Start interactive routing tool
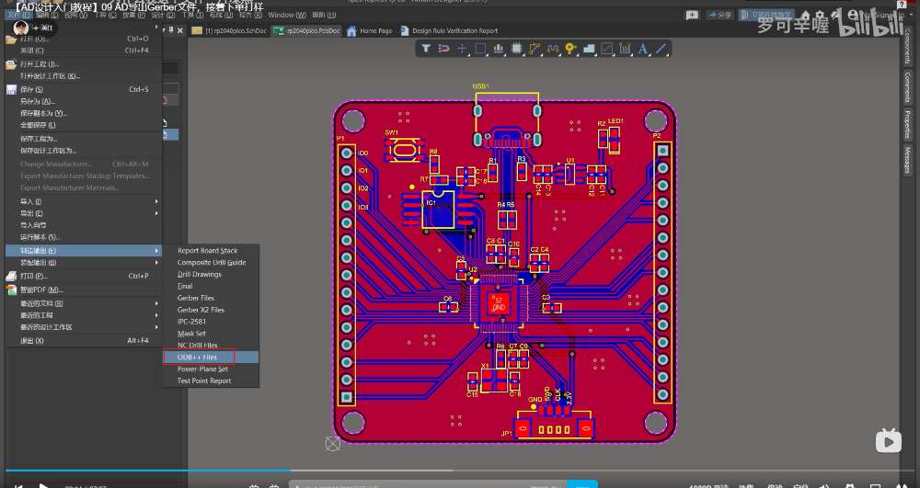Screen dimensions: 920x488 535,49
